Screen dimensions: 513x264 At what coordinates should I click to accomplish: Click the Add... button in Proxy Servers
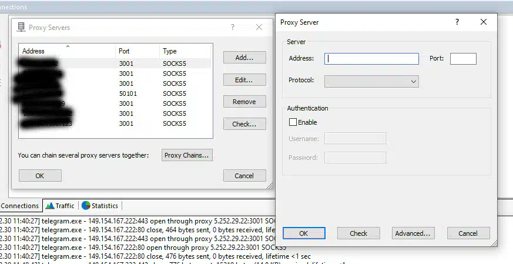tap(244, 58)
